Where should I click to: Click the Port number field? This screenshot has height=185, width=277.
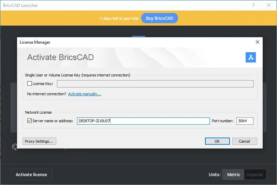[245, 121]
